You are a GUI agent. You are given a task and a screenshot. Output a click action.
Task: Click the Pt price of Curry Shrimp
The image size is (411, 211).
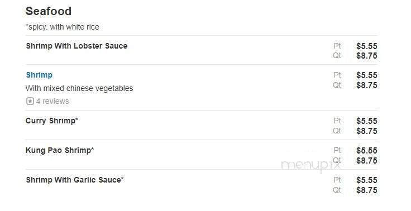click(366, 121)
